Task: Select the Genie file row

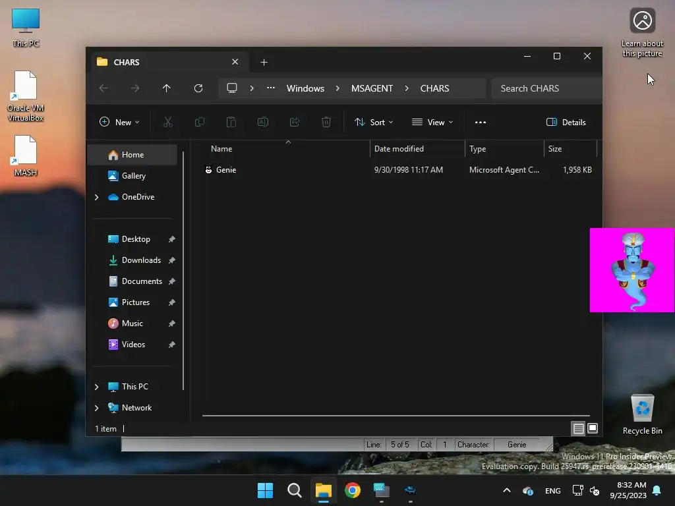Action: pos(398,170)
